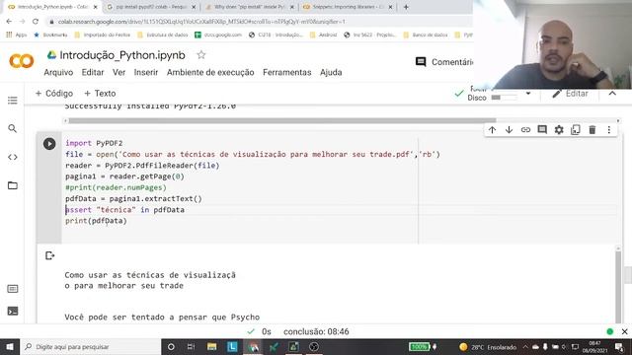
Task: Open the Files sidebar panel
Action: (13, 185)
